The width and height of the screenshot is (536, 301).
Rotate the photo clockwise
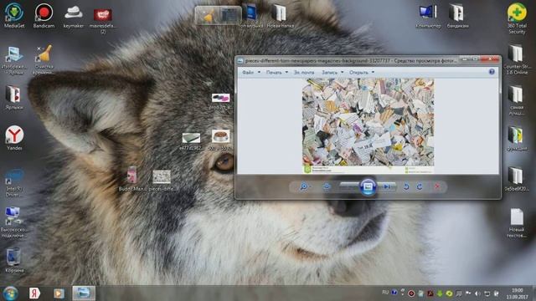coord(420,186)
